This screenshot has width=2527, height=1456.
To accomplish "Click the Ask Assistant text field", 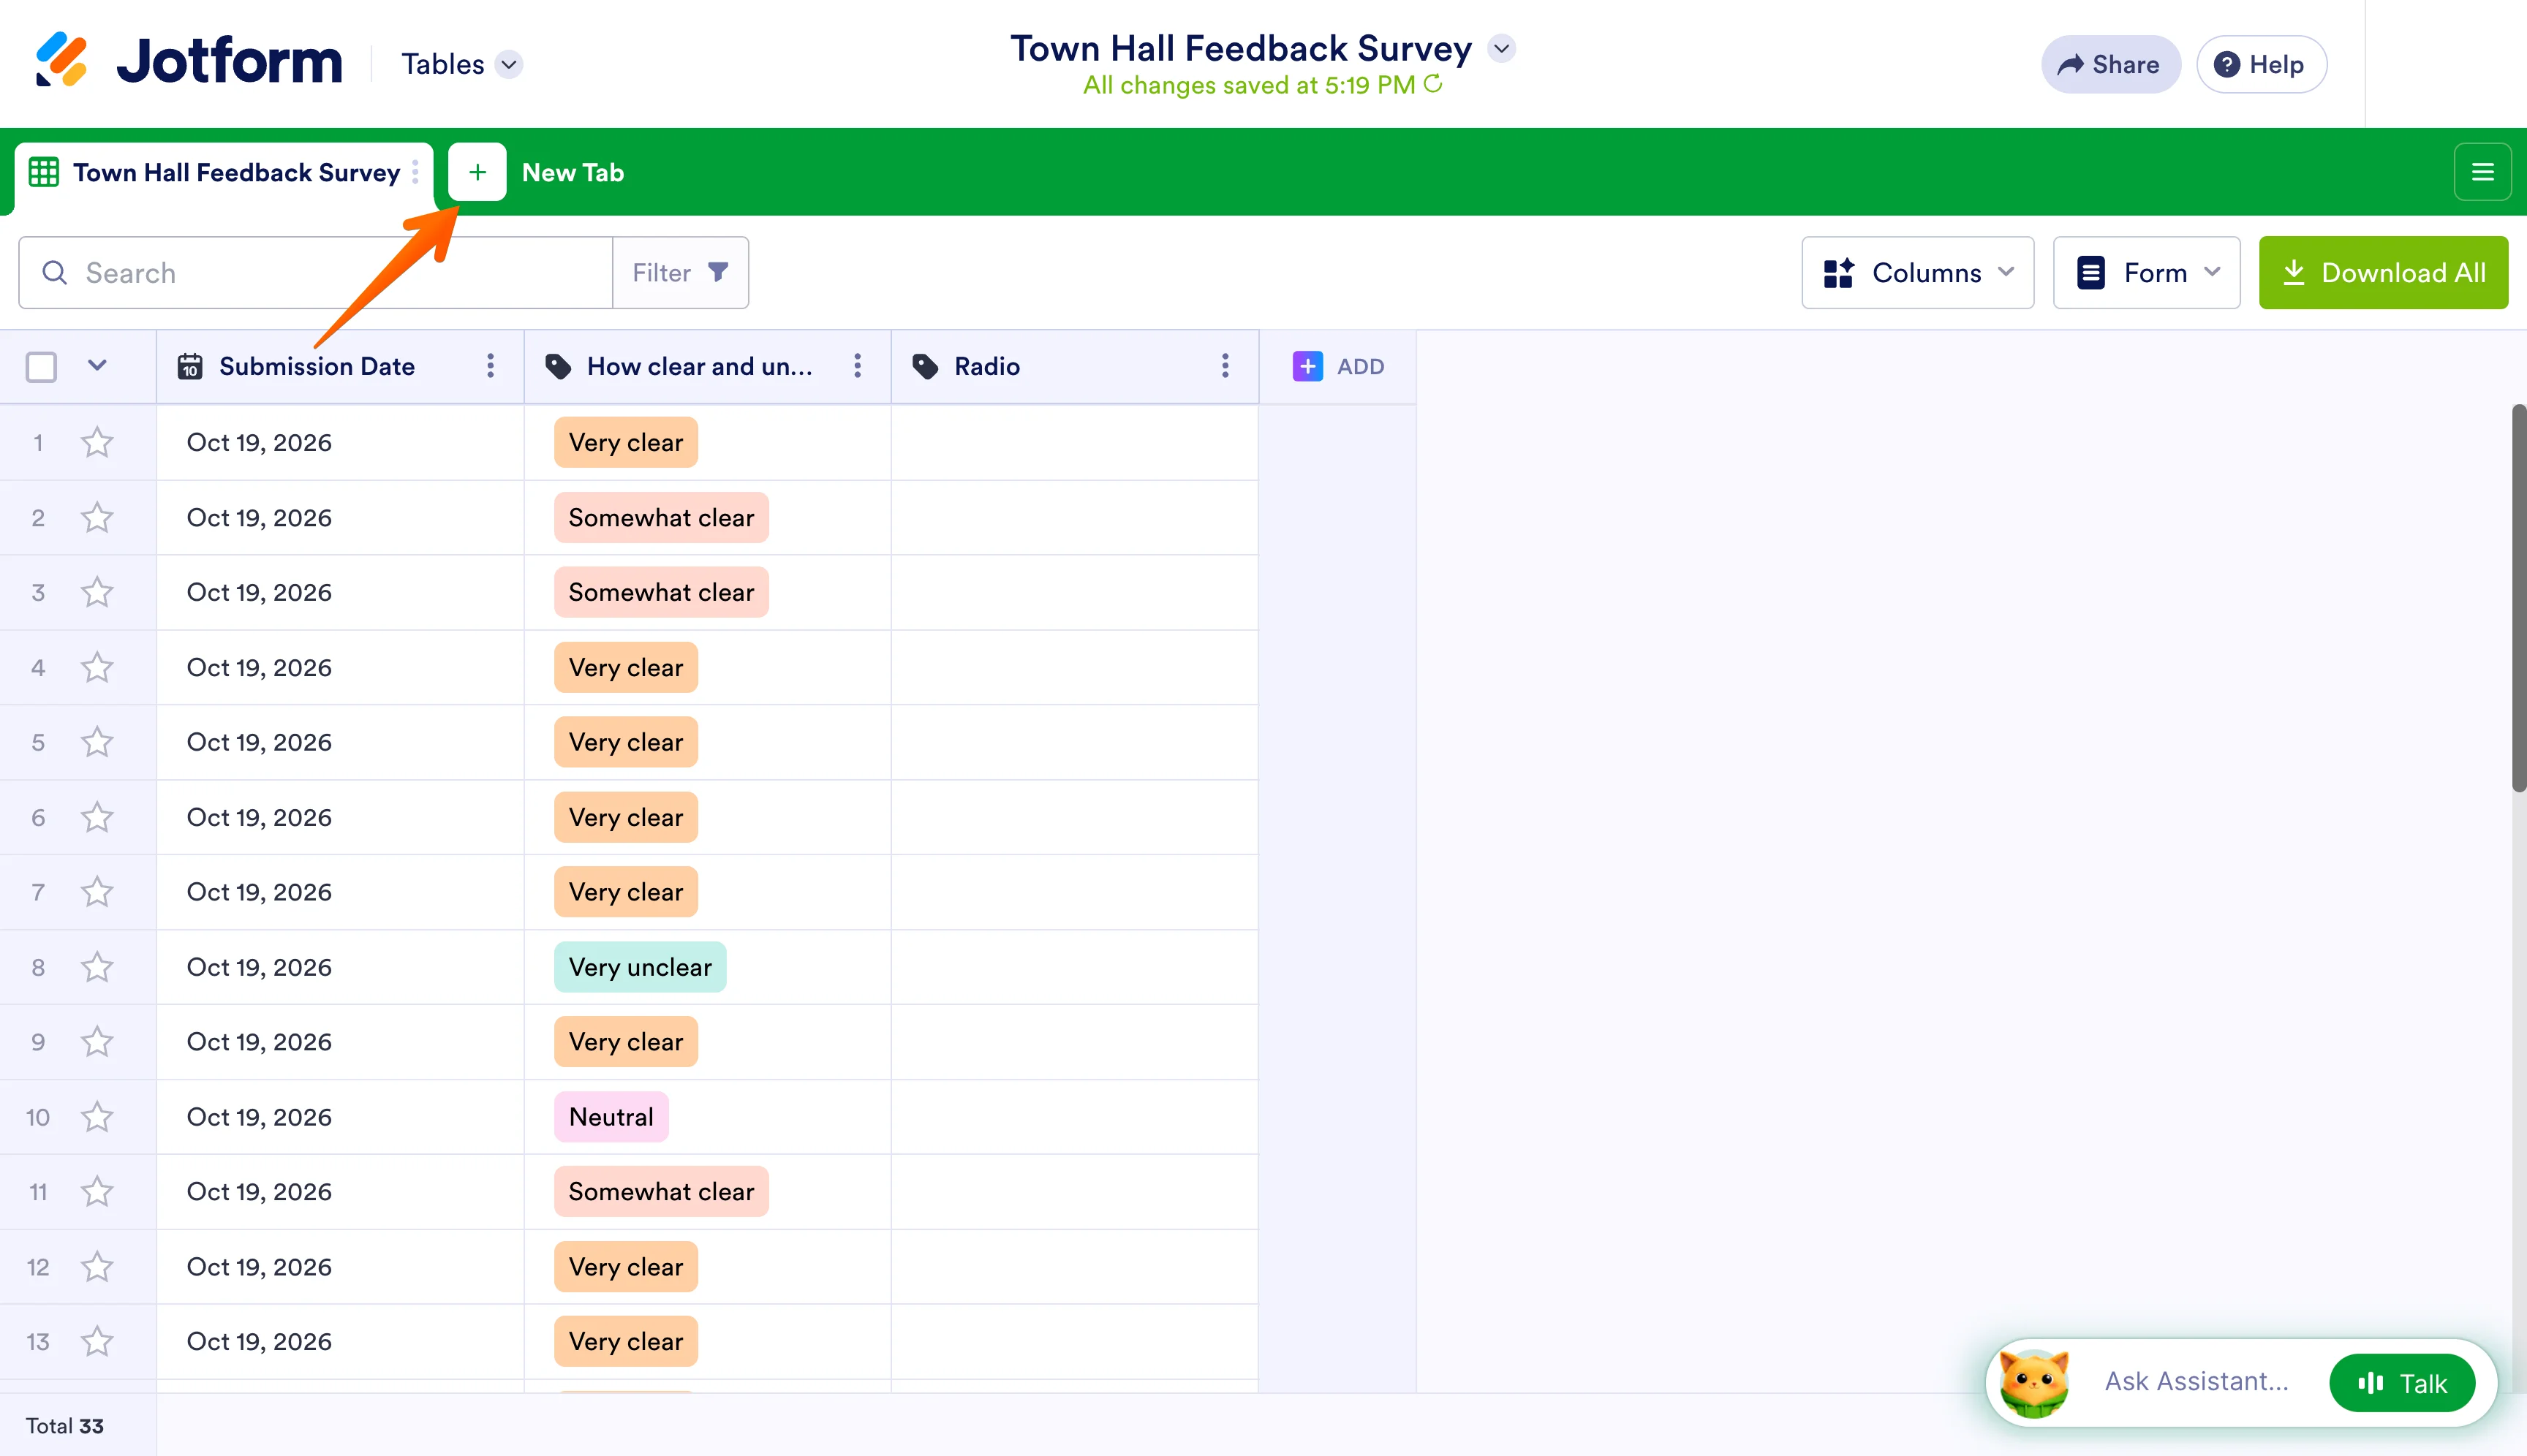I will point(2196,1381).
